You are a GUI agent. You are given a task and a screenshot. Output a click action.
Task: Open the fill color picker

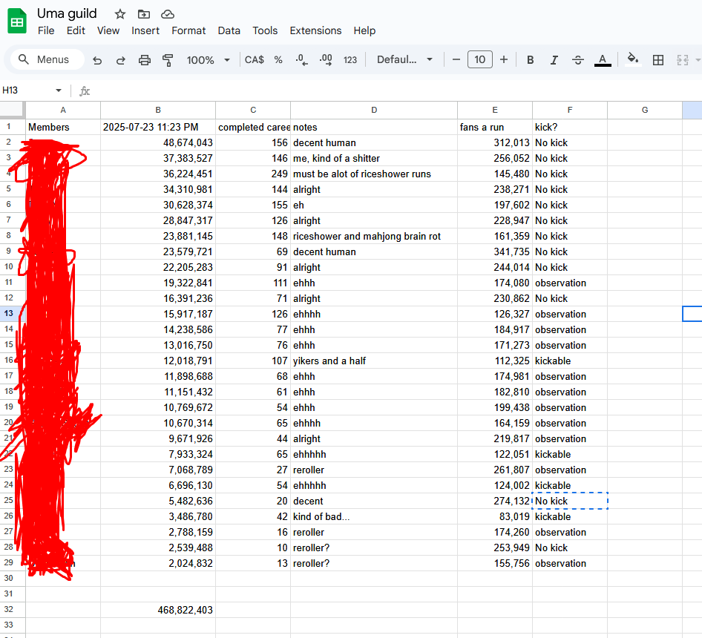[632, 59]
